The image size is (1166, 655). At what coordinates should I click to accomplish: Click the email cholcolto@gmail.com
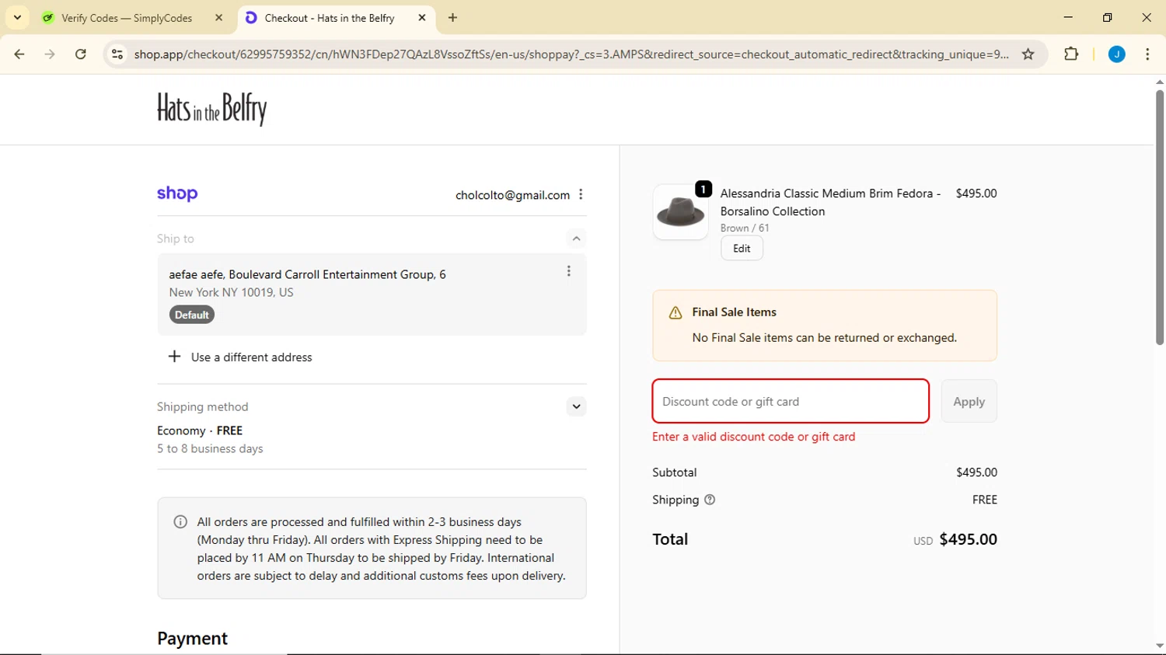click(512, 195)
